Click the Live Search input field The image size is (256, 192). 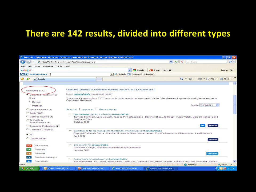(206, 62)
